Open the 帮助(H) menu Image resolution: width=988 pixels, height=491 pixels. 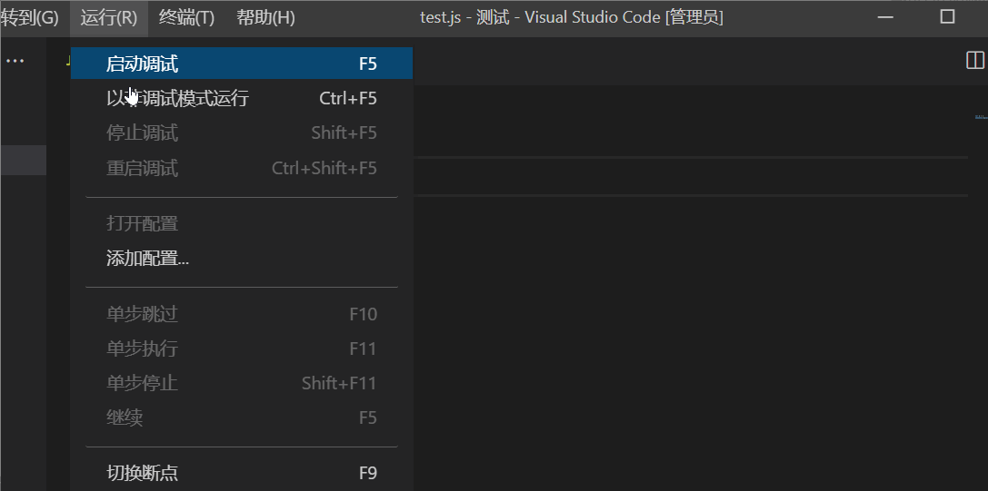pyautogui.click(x=265, y=17)
